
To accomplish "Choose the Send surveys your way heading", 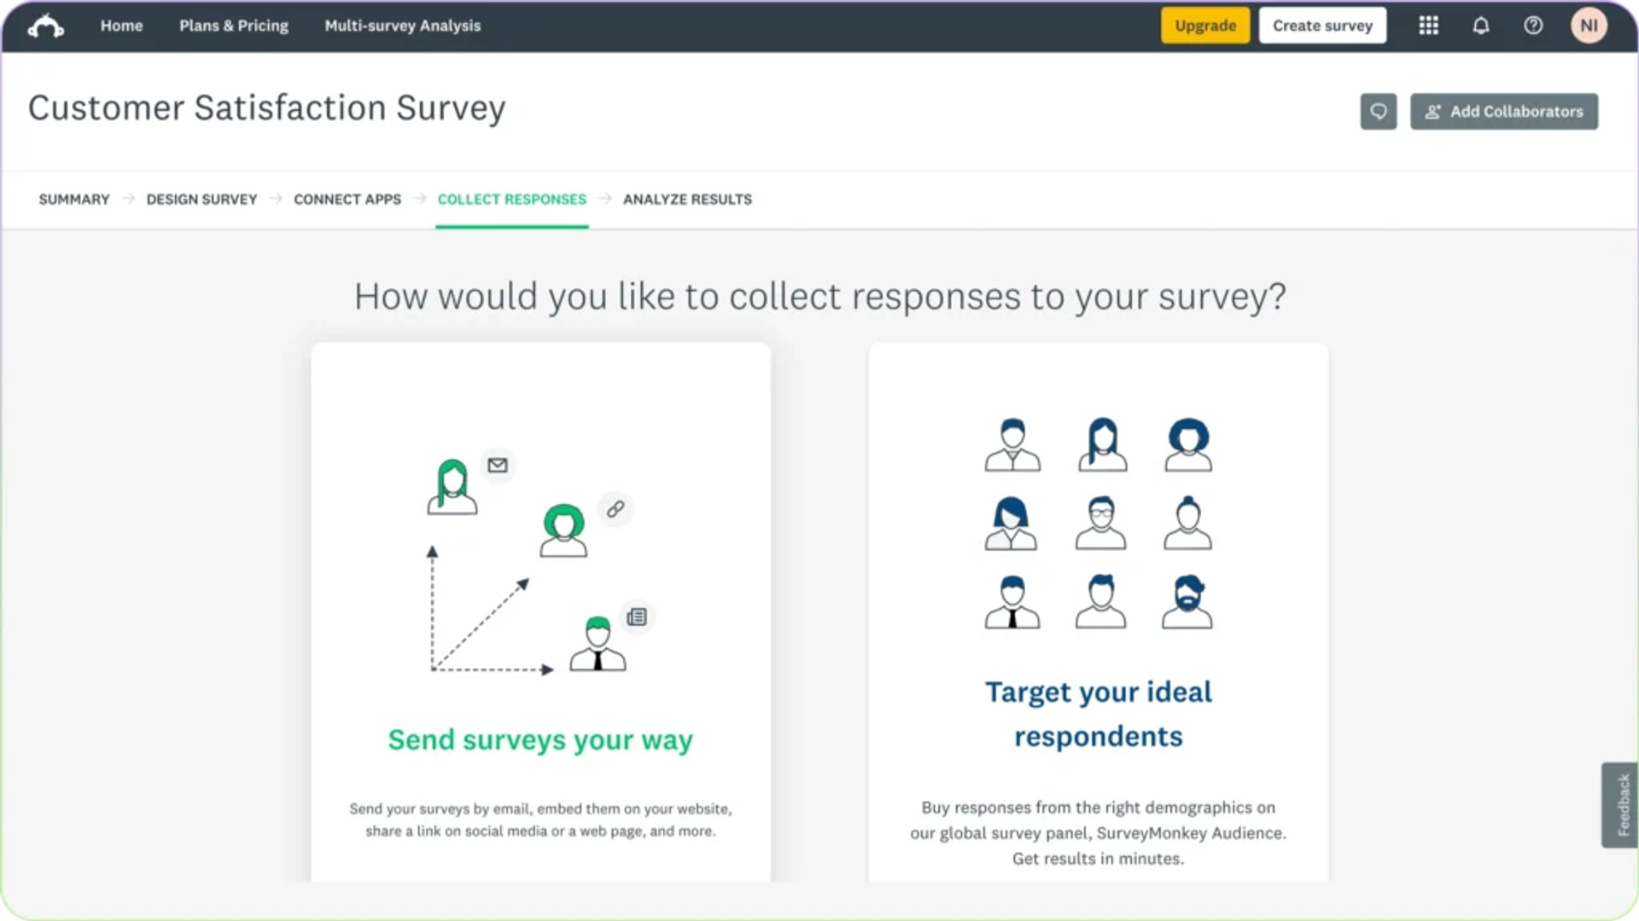I will [x=540, y=740].
